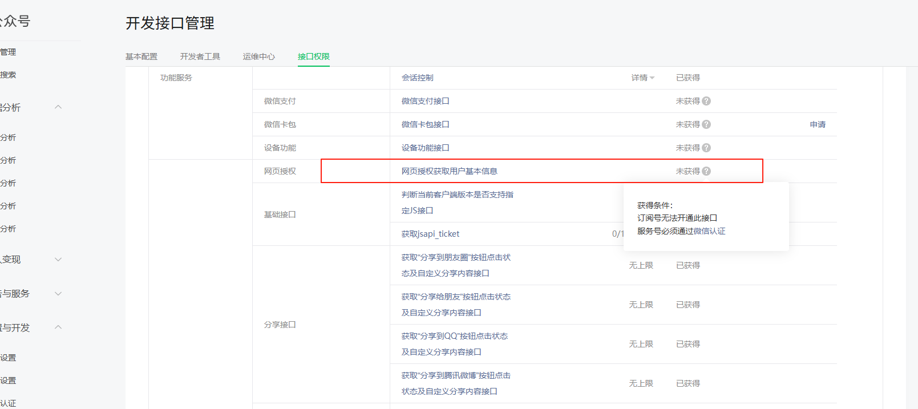The width and height of the screenshot is (918, 409).
Task: Open 认证 in the left sidebar
Action: point(8,403)
